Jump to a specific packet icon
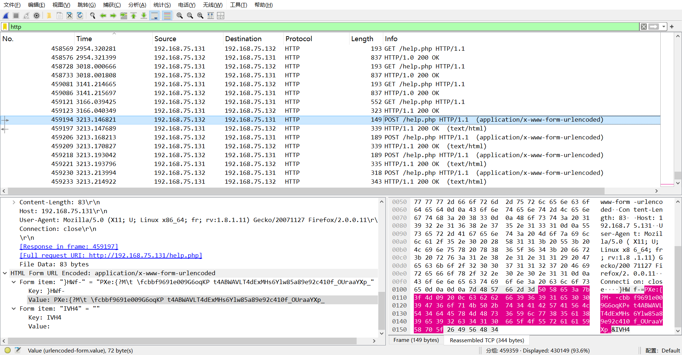682x355 pixels. pyautogui.click(x=124, y=16)
